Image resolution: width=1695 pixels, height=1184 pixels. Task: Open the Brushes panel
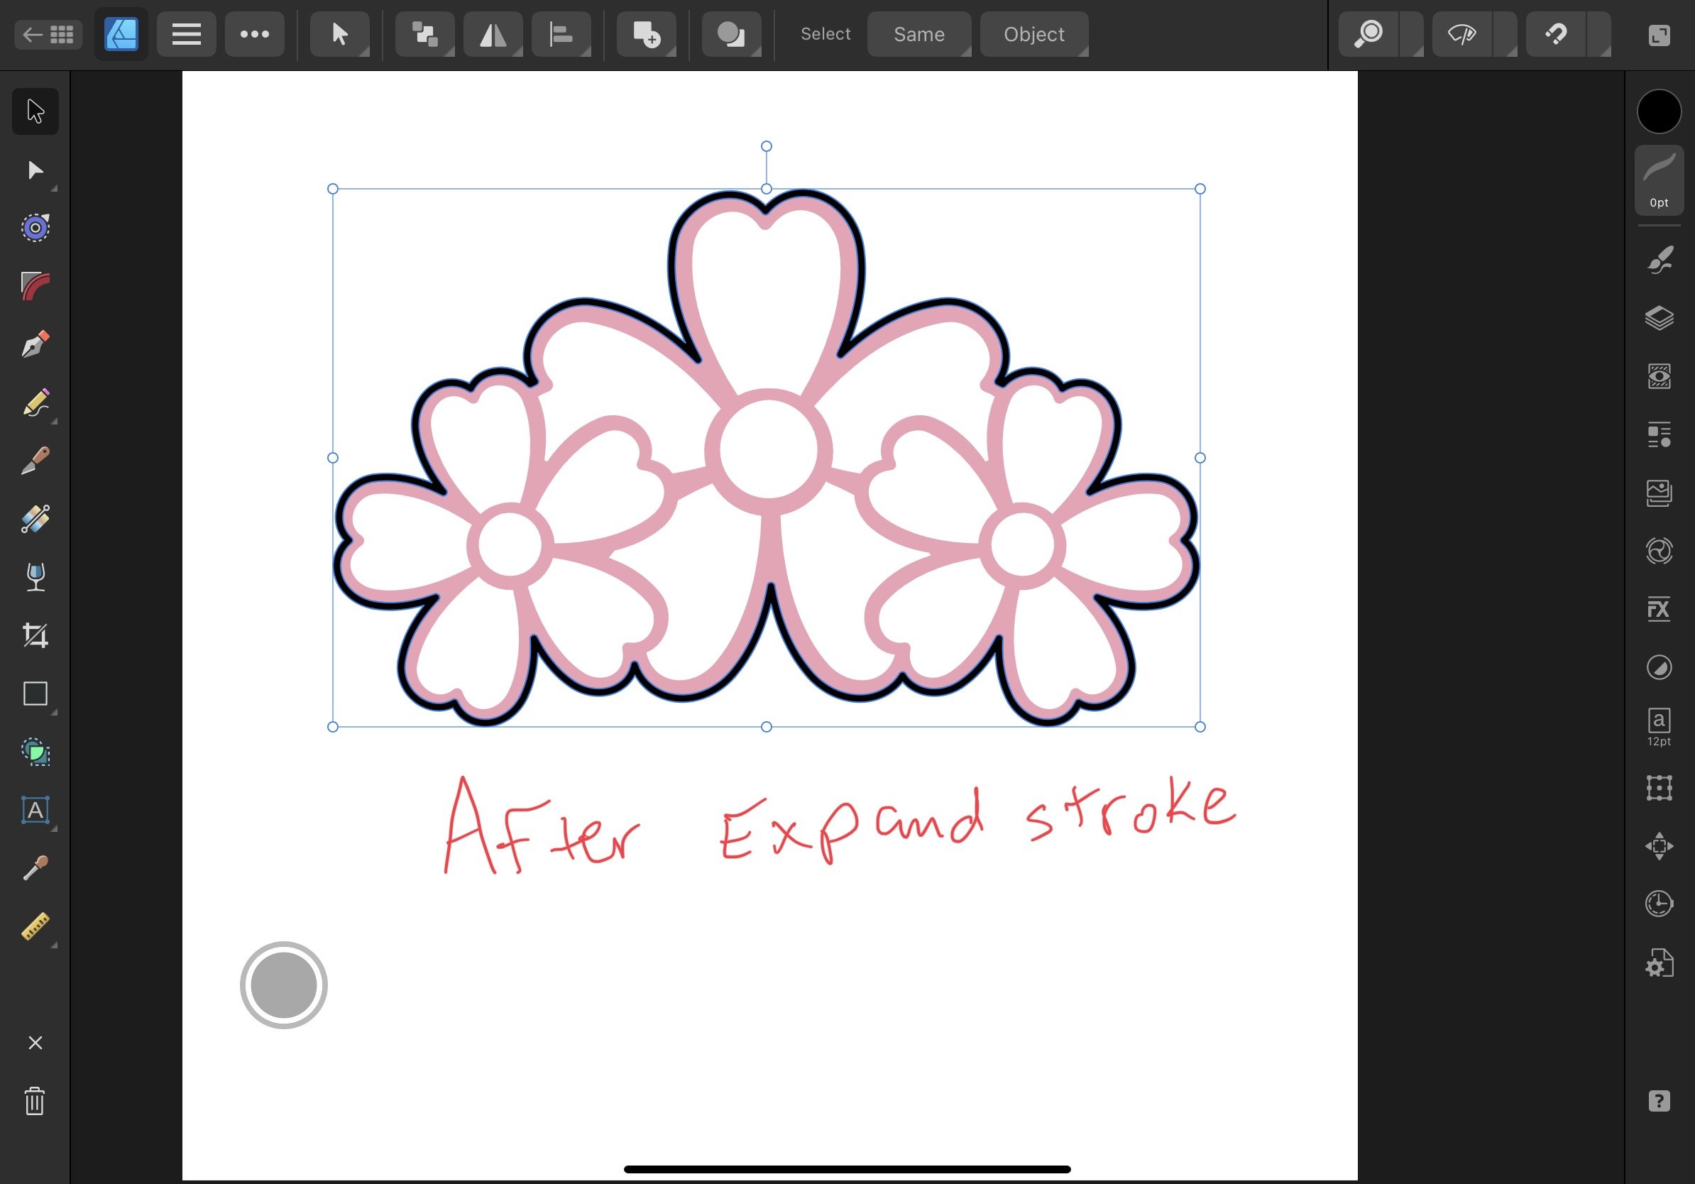(x=1659, y=260)
